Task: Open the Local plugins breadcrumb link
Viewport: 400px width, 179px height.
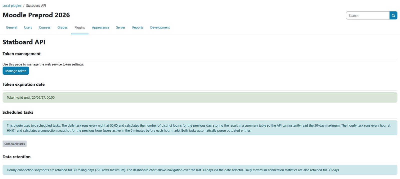Action: coord(12,5)
